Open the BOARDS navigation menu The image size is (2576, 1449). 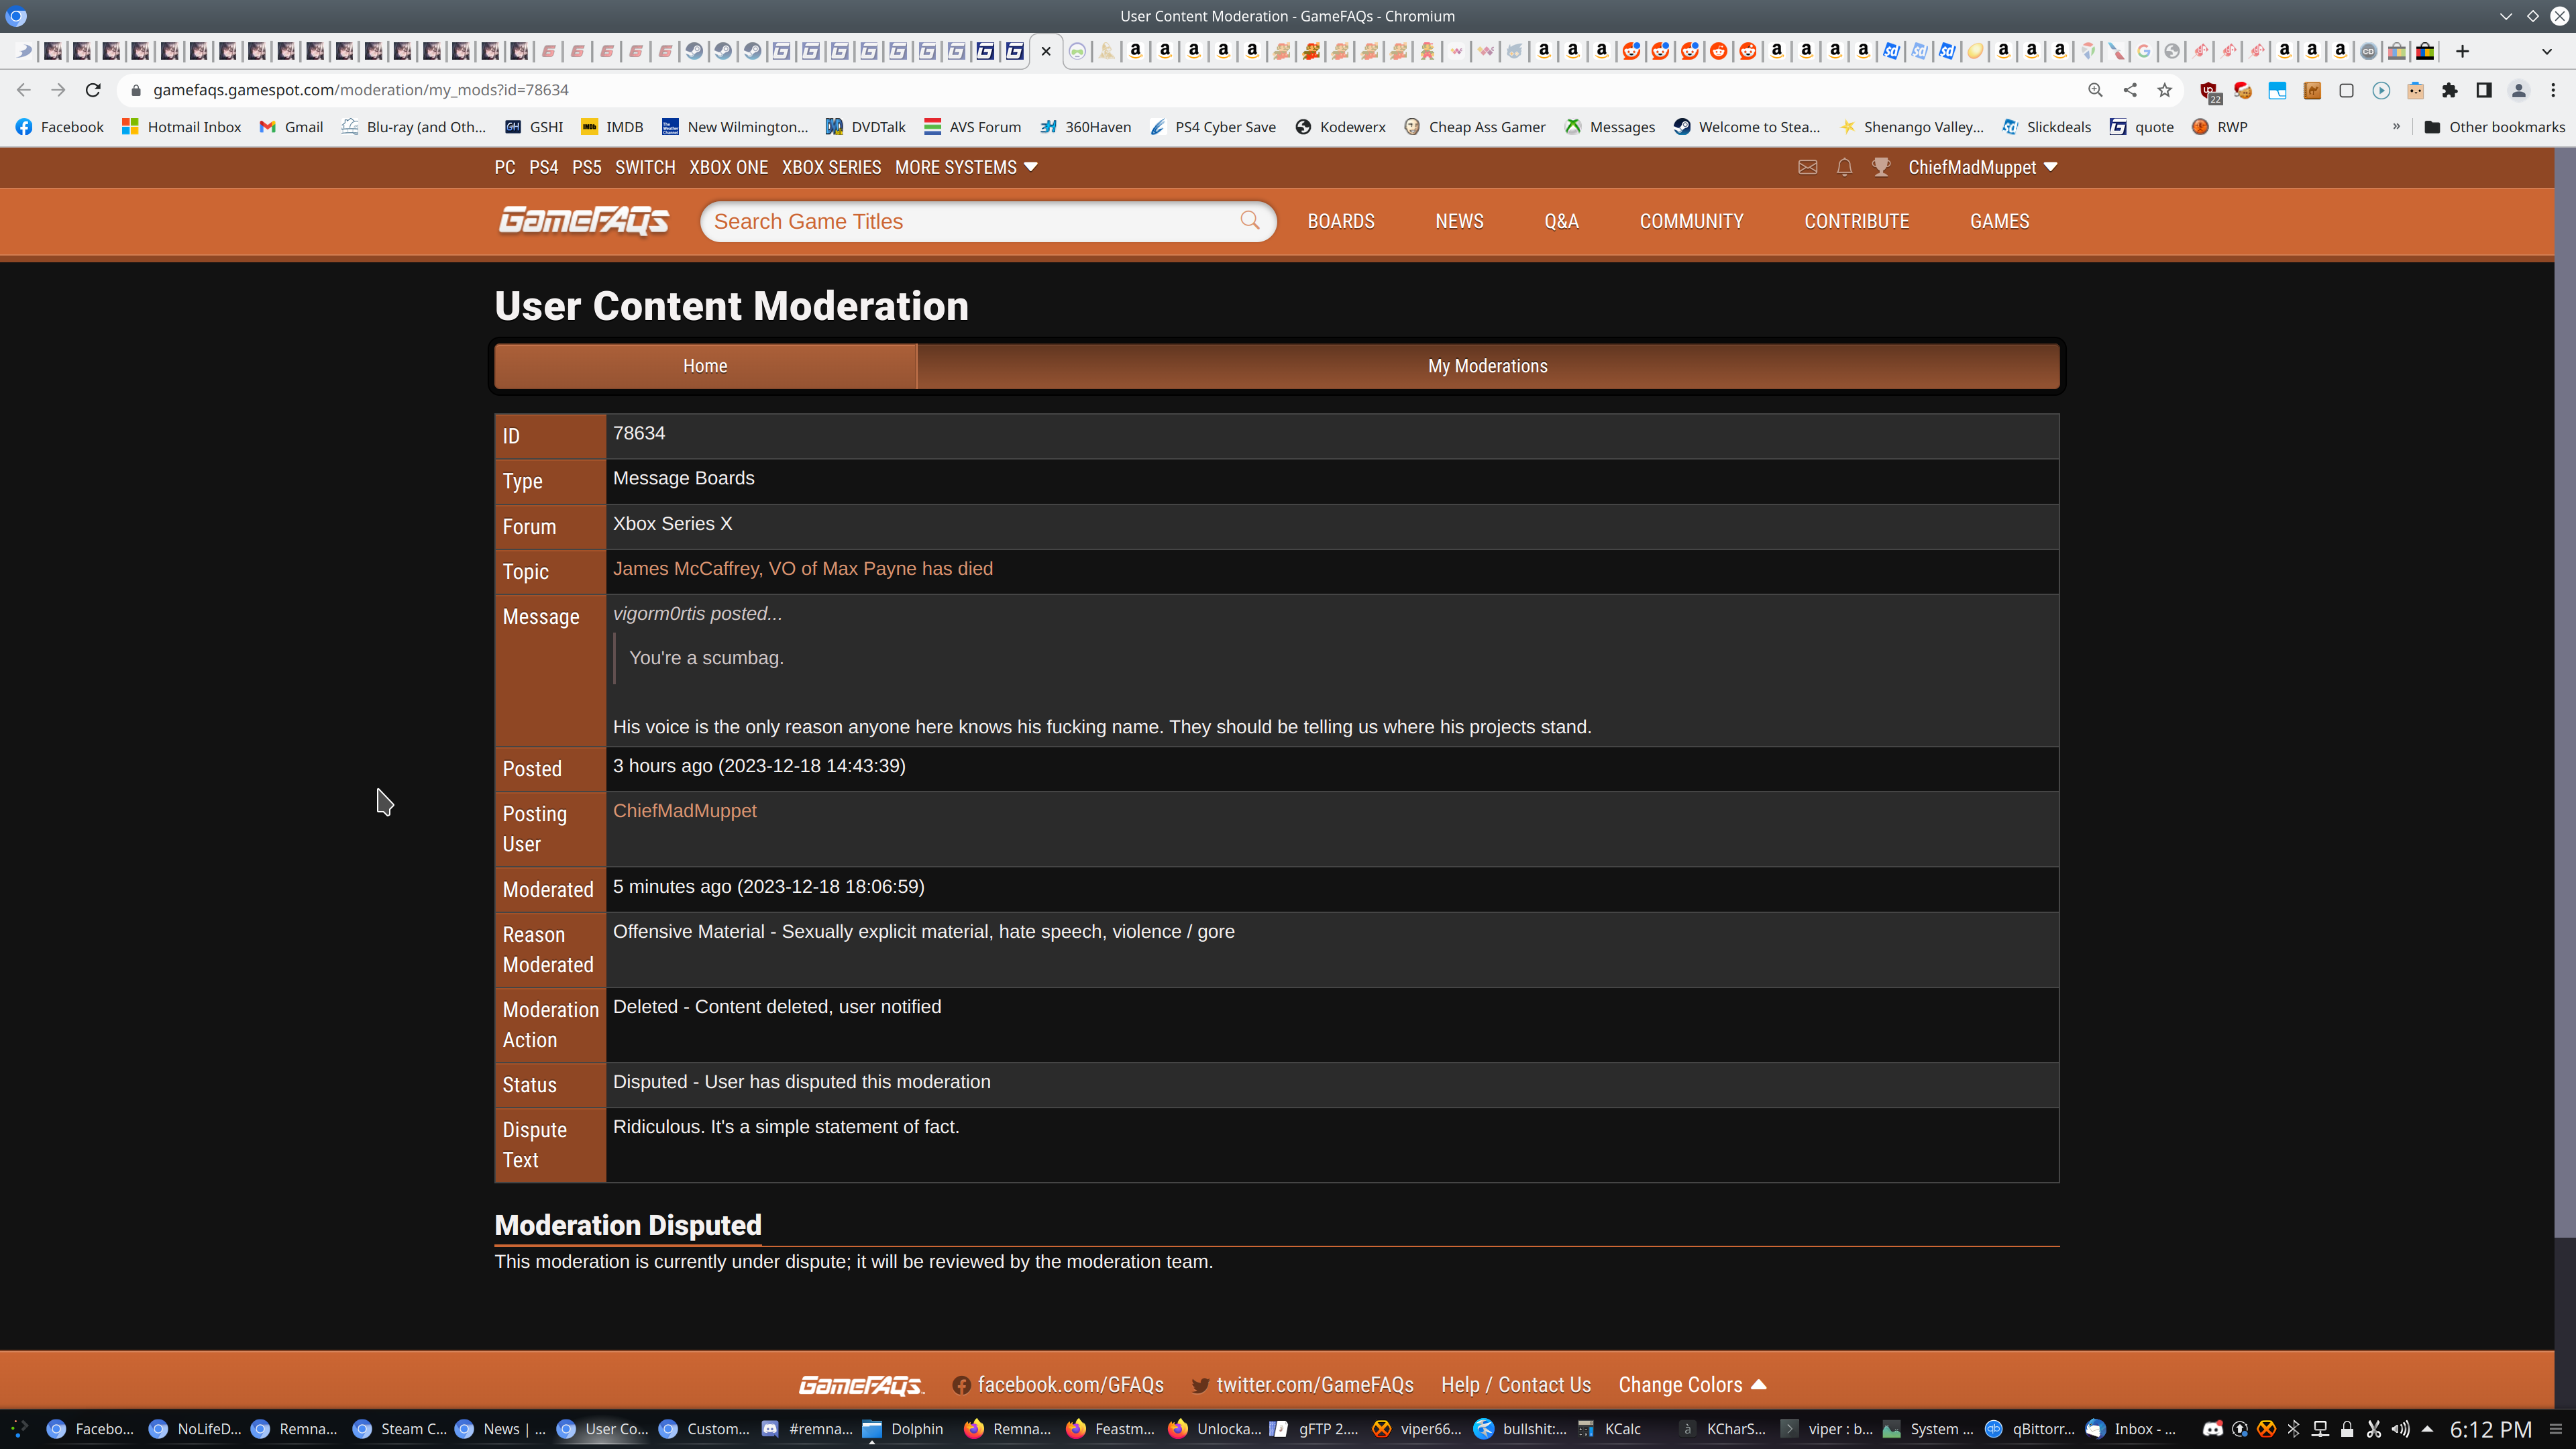click(x=1340, y=221)
